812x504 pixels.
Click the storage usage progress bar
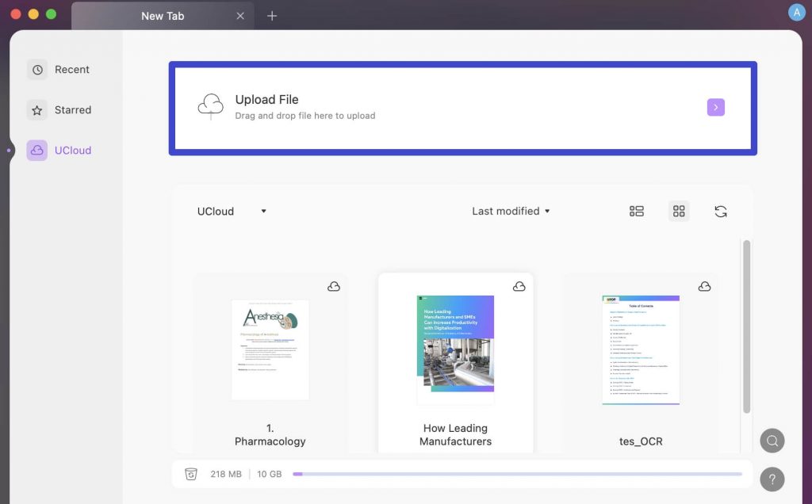(519, 473)
